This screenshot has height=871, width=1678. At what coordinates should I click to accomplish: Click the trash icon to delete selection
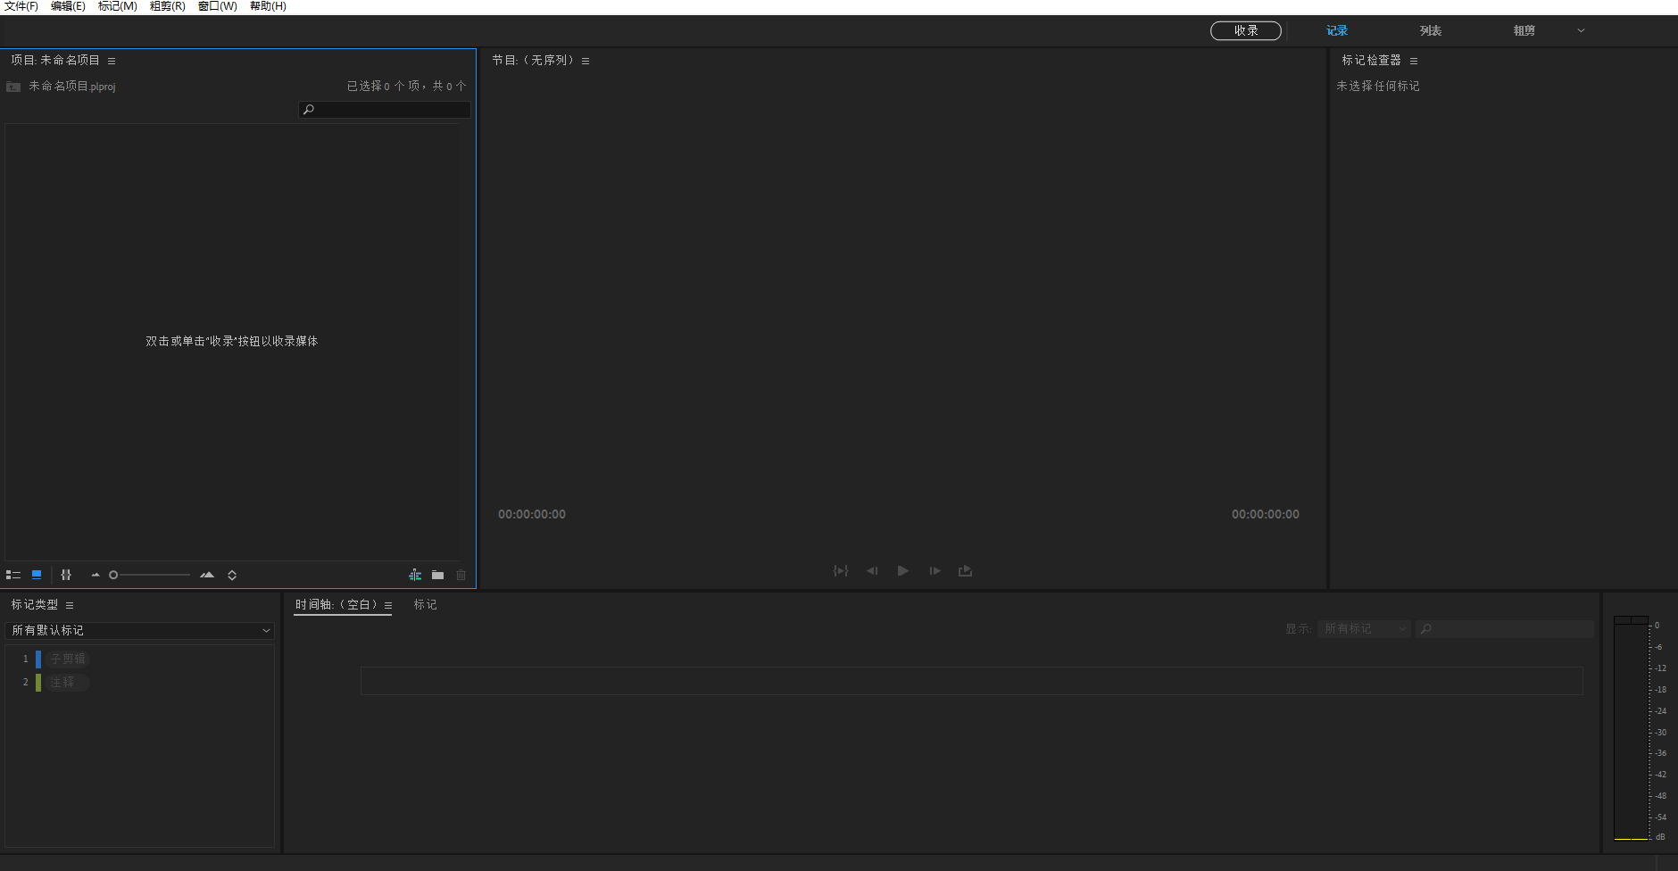(461, 575)
